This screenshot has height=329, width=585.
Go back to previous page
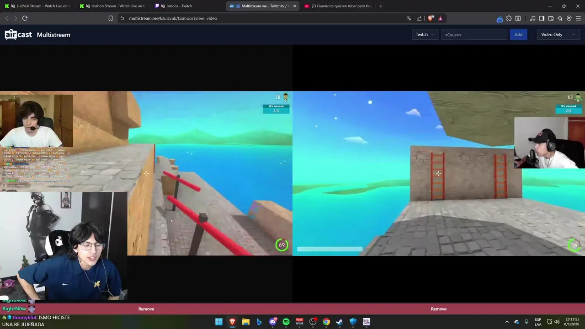pyautogui.click(x=6, y=18)
